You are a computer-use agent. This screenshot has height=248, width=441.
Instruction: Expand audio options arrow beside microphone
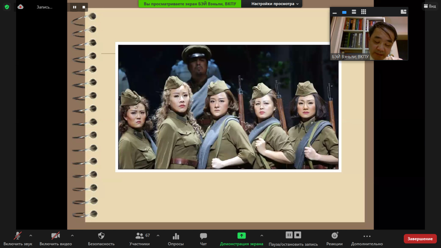[x=31, y=236]
